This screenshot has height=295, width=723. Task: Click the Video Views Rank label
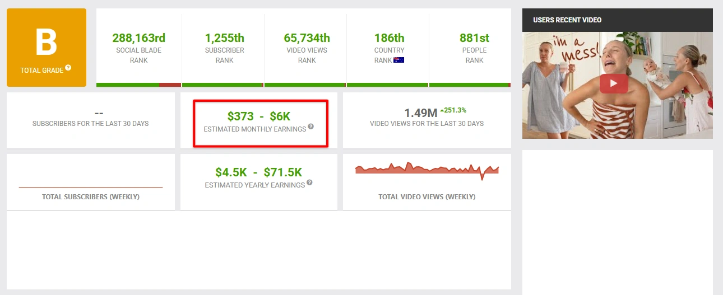tap(307, 55)
